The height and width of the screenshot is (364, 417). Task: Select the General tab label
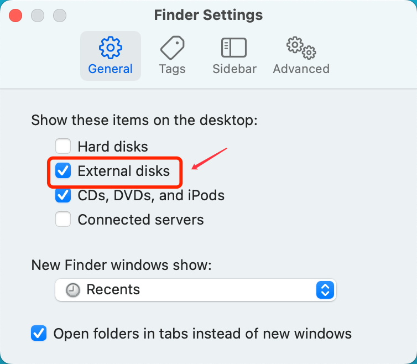[x=111, y=69]
